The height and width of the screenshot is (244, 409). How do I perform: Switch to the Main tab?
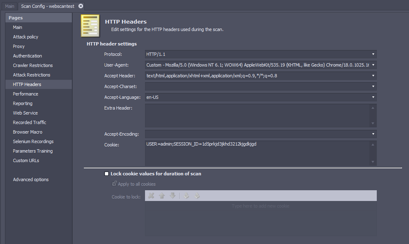pos(10,6)
